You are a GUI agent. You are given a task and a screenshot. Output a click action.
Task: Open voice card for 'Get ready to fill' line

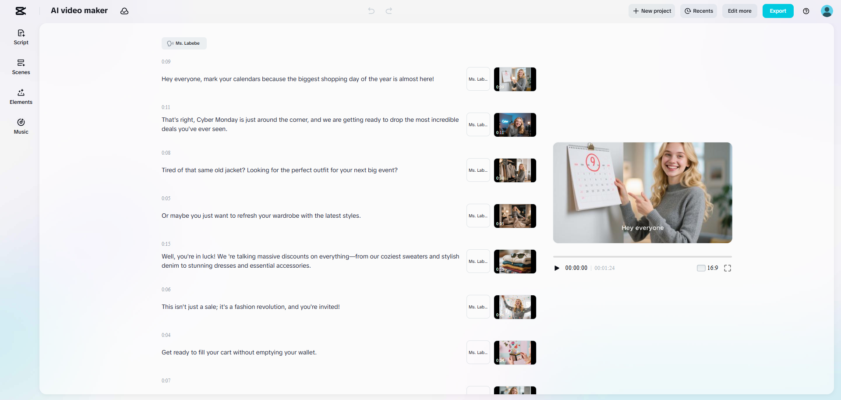coord(478,352)
